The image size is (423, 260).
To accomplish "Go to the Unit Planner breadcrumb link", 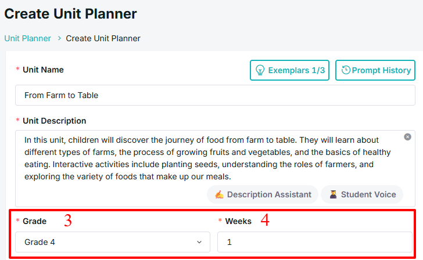I will (27, 38).
